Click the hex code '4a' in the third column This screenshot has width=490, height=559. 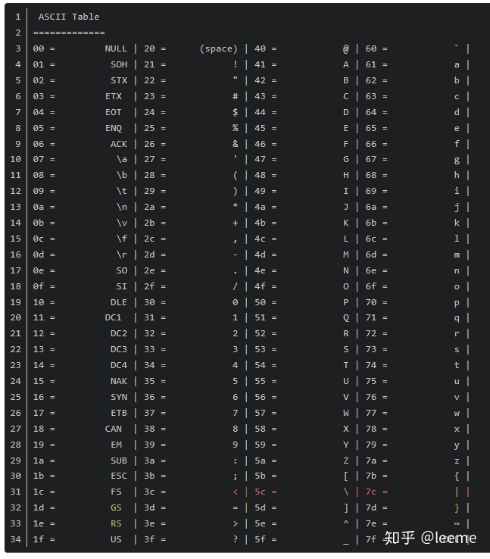[260, 207]
